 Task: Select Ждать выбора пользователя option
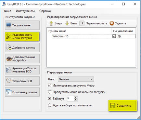50,105
